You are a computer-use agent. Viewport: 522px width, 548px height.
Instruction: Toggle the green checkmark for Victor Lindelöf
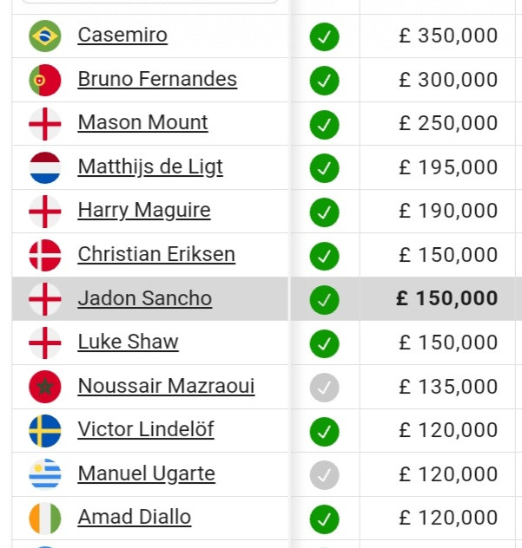click(324, 432)
